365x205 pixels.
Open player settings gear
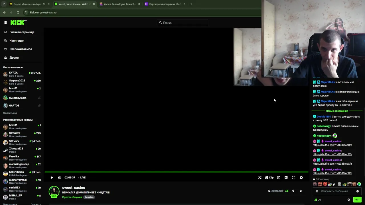[301, 178]
